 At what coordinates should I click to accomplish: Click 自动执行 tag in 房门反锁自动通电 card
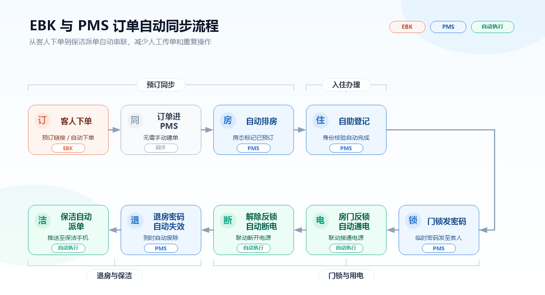346,248
